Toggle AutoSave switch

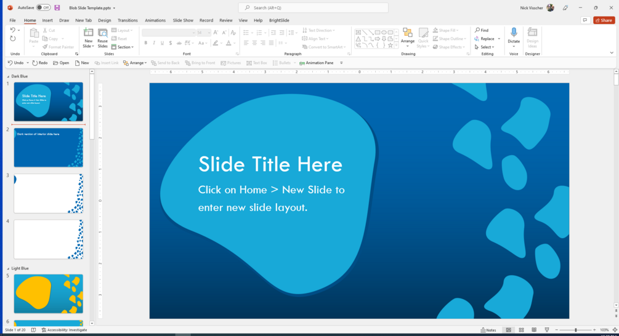[x=43, y=7]
